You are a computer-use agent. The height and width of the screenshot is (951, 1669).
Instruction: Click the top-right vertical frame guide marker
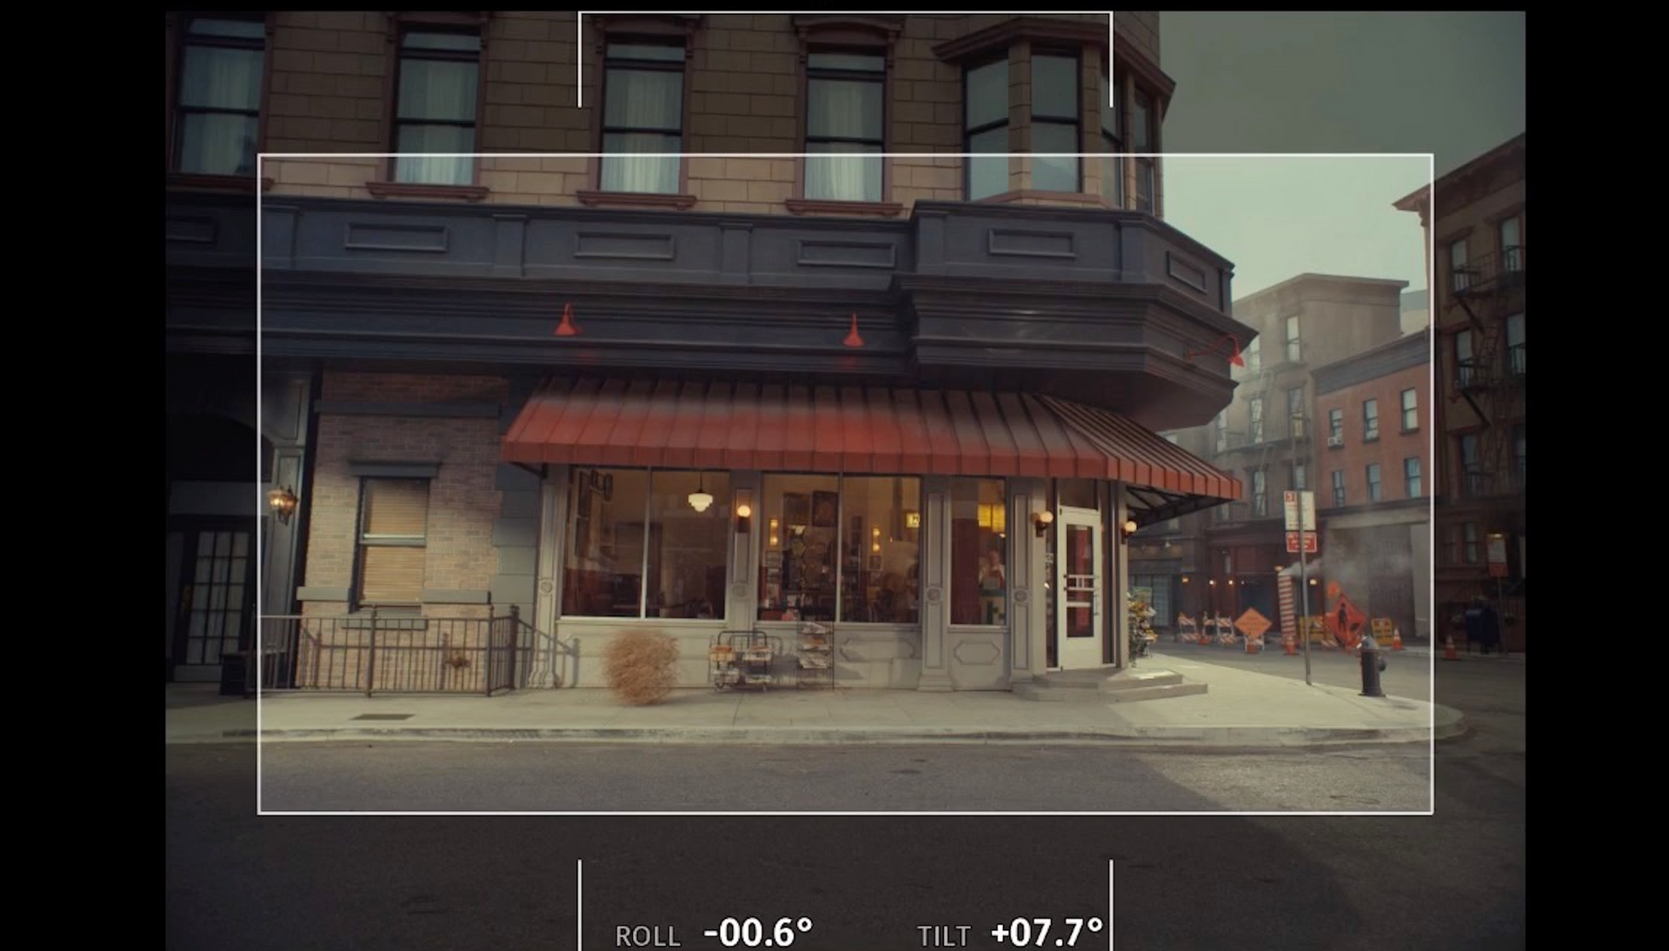tap(1111, 59)
